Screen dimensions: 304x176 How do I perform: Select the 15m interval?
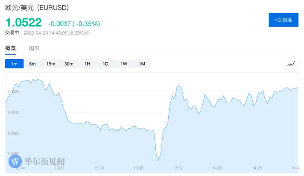point(51,64)
